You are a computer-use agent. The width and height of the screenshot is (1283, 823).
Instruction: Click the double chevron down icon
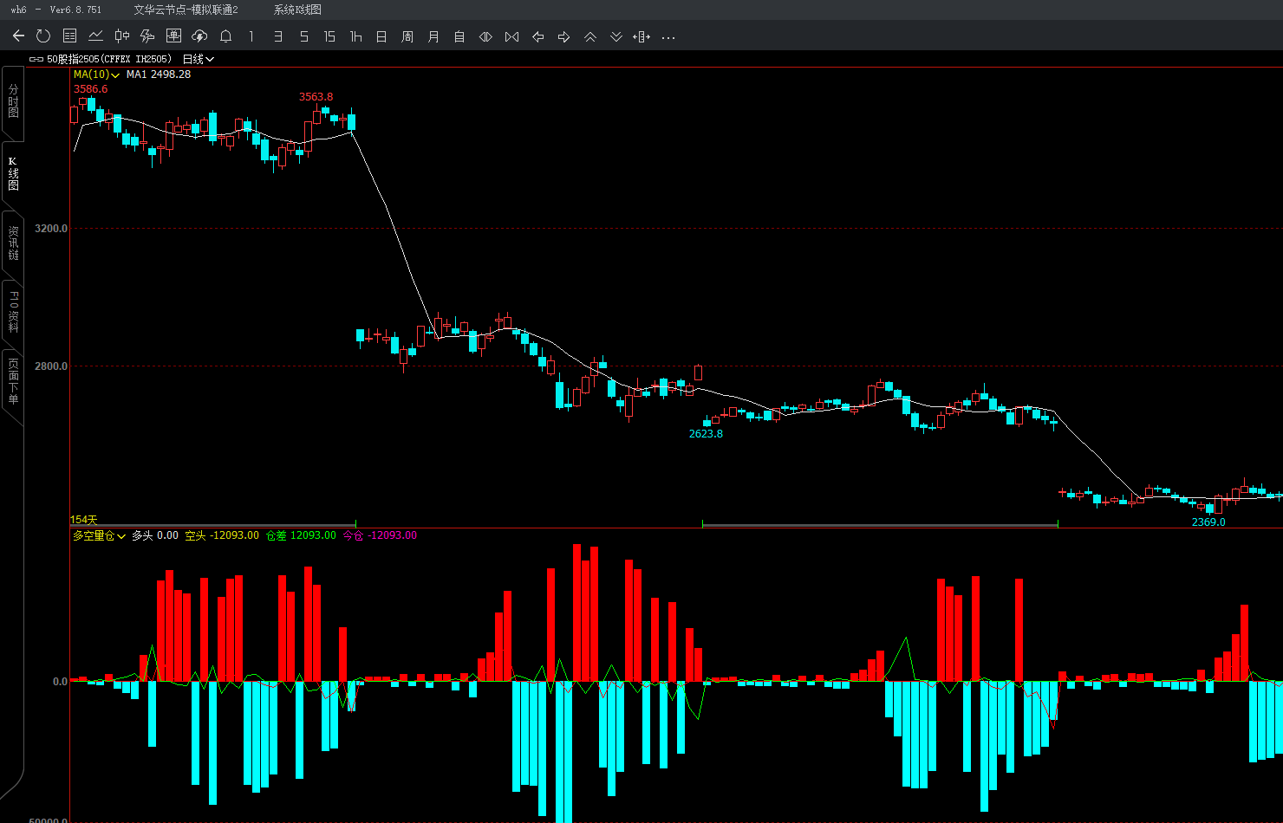[x=616, y=36]
